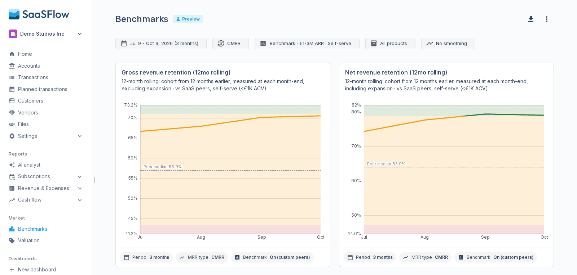This screenshot has width=577, height=275.
Task: Open the No smoothing filter
Action: click(448, 44)
